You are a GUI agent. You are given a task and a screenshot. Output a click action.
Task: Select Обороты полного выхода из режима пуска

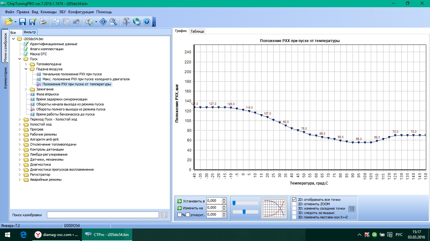(71, 109)
